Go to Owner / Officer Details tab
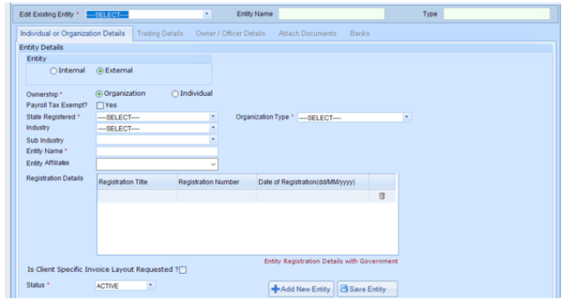Image resolution: width=564 pixels, height=304 pixels. [x=230, y=34]
